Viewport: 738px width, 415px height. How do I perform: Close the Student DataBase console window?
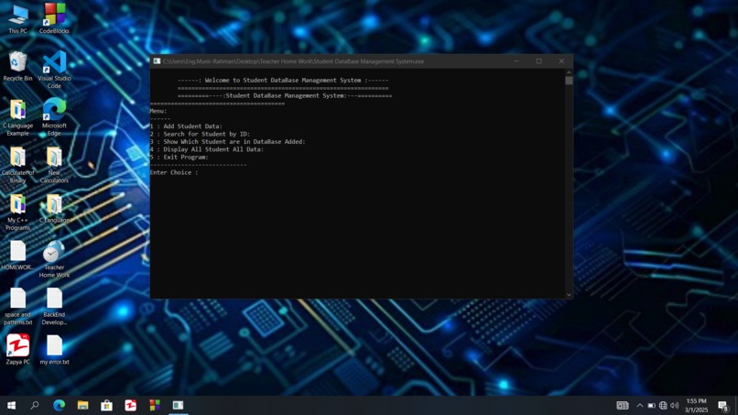point(561,61)
